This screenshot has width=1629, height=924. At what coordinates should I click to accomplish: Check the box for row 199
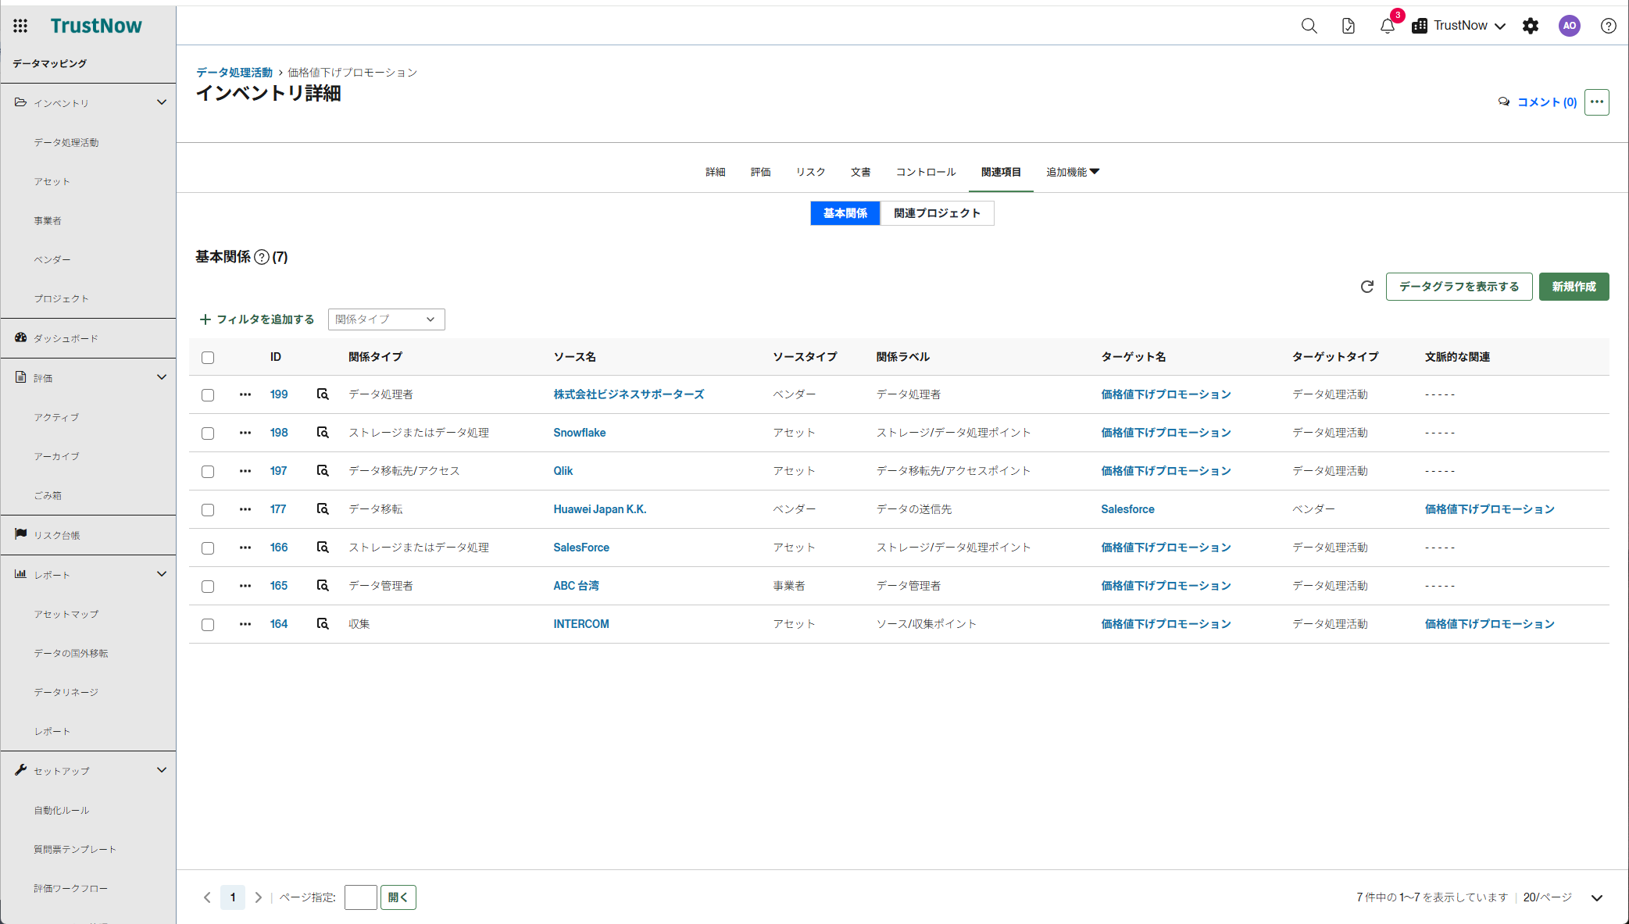tap(208, 395)
